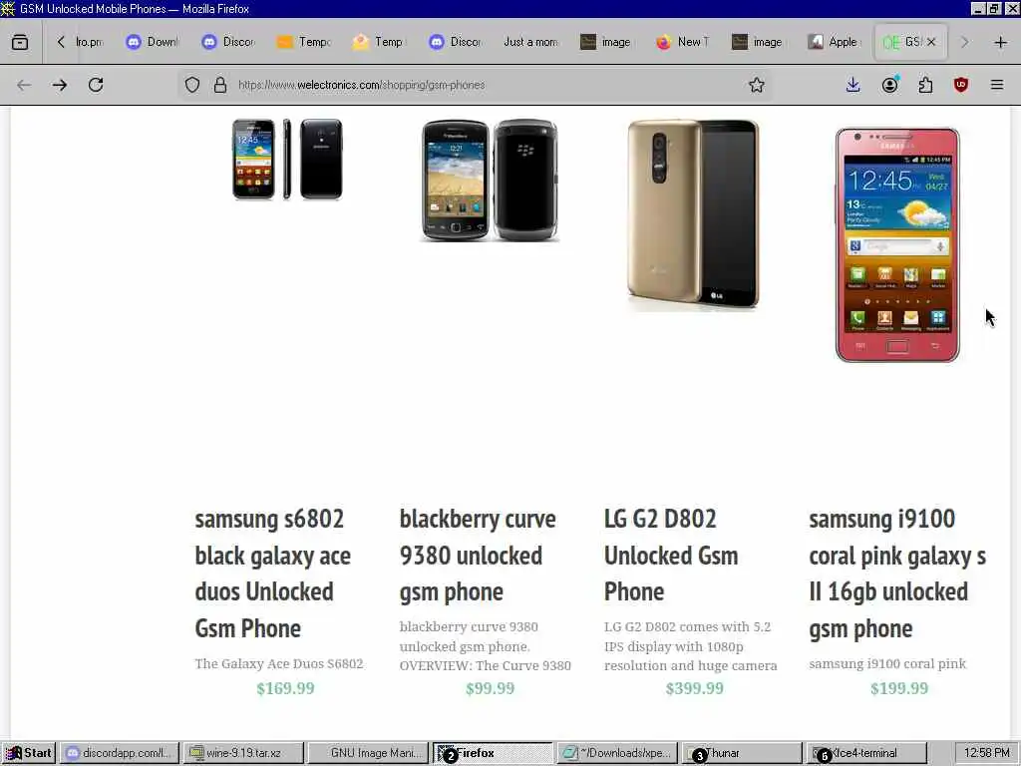1021x766 pixels.
Task: Open the Firefox View icon at tab bar start
Action: 20,42
